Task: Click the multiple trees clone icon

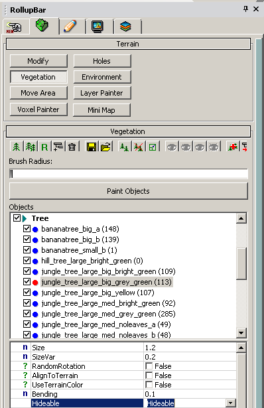Action: click(31, 147)
